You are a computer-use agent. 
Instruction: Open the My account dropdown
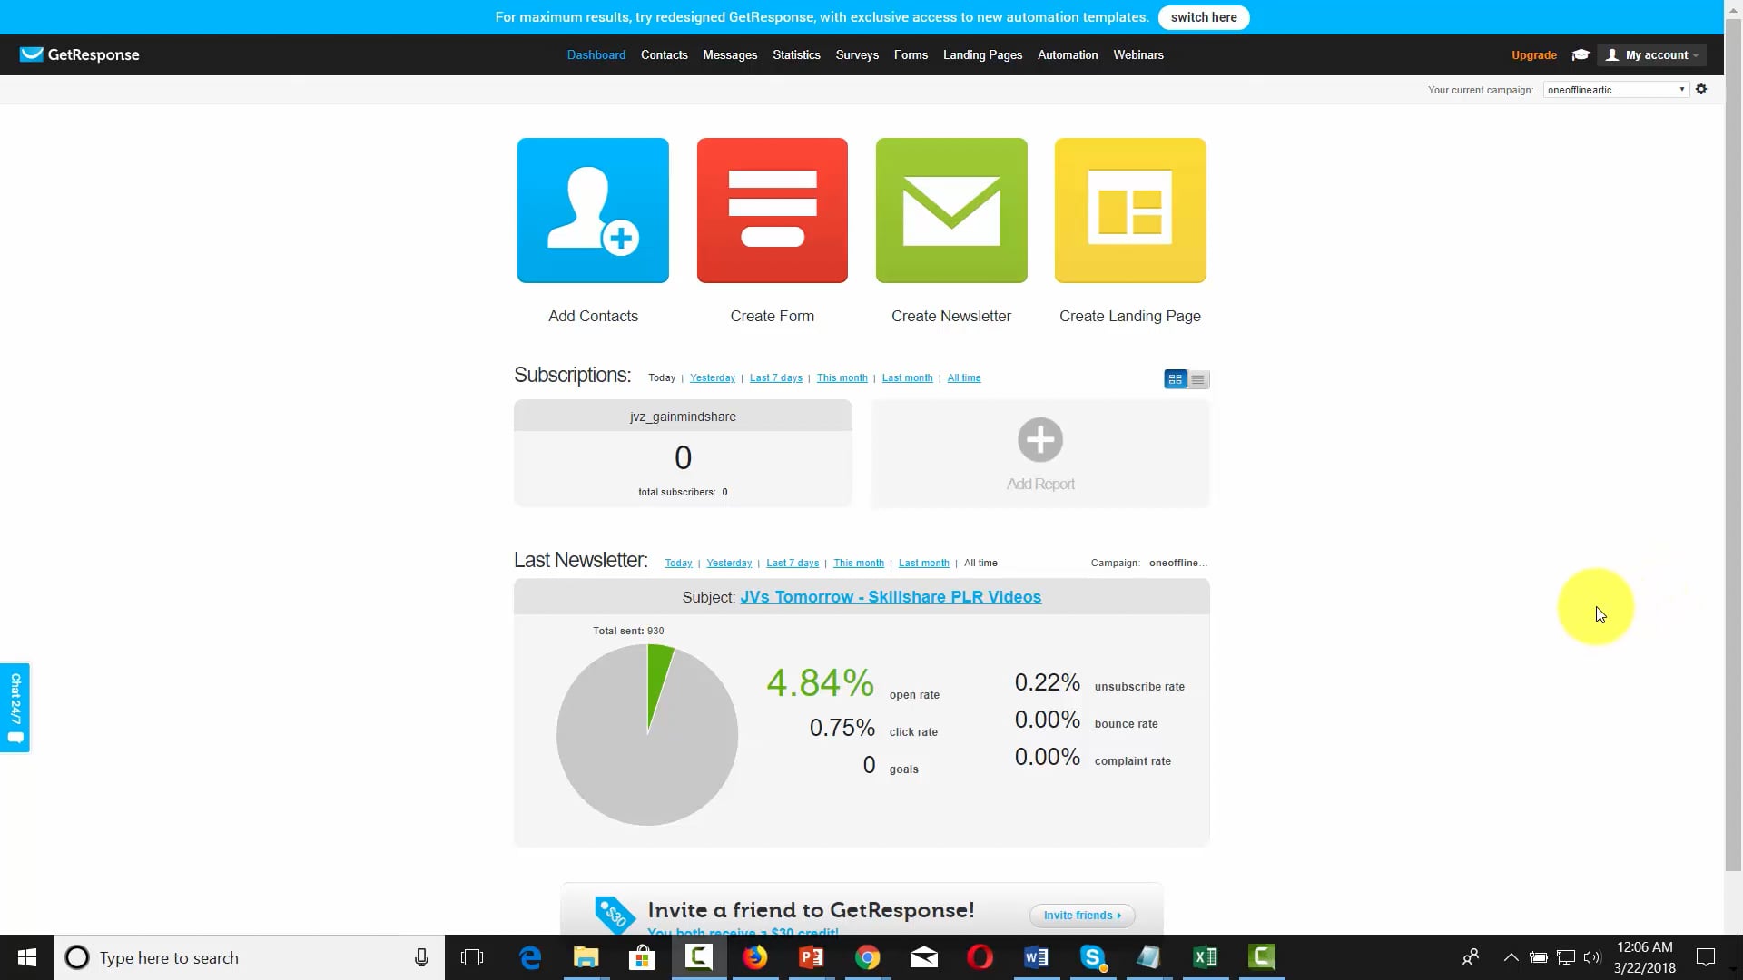coord(1652,55)
